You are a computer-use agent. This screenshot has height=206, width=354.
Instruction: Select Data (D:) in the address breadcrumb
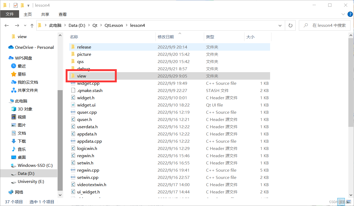click(x=77, y=25)
